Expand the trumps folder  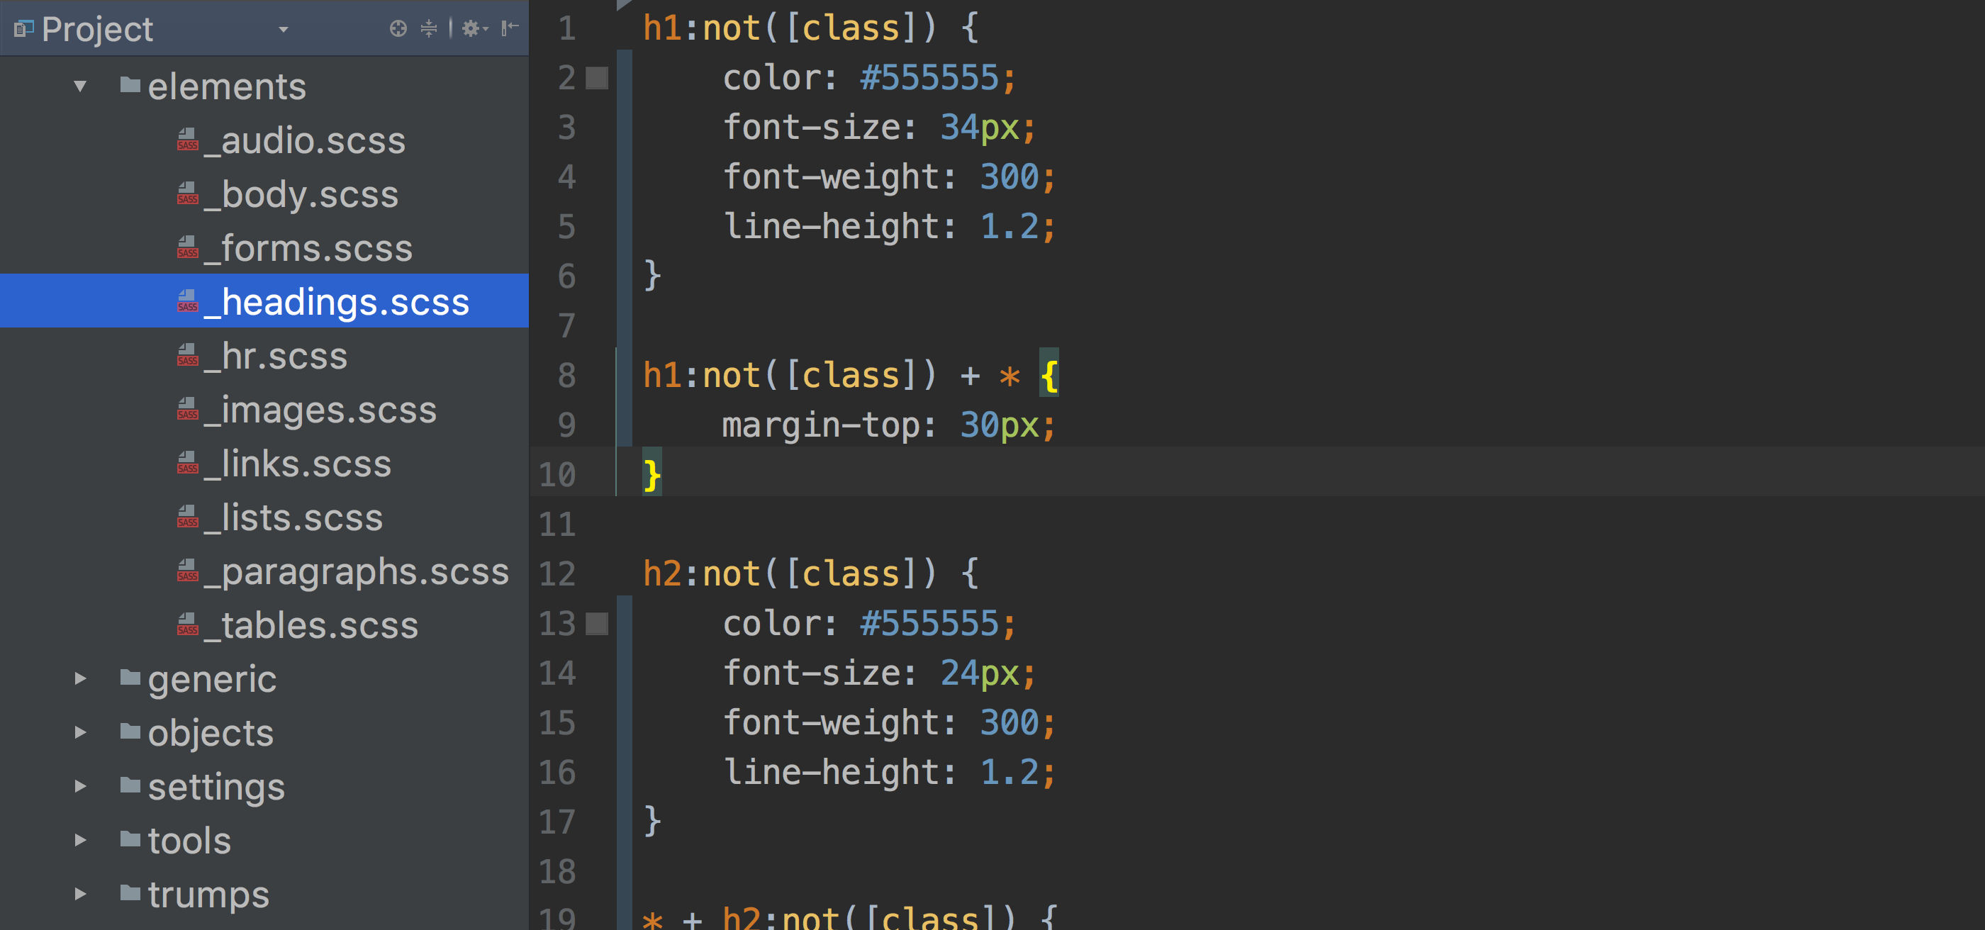tap(80, 894)
